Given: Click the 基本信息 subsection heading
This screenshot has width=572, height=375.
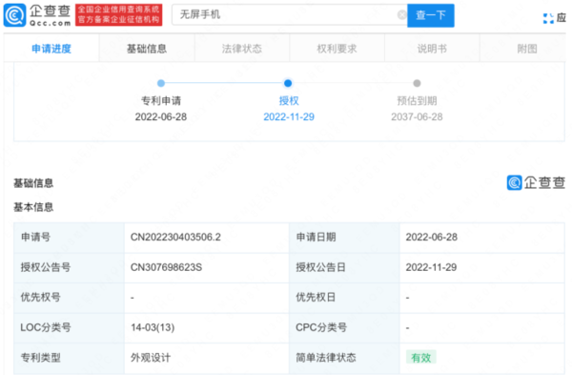Looking at the screenshot, I should pyautogui.click(x=33, y=207).
